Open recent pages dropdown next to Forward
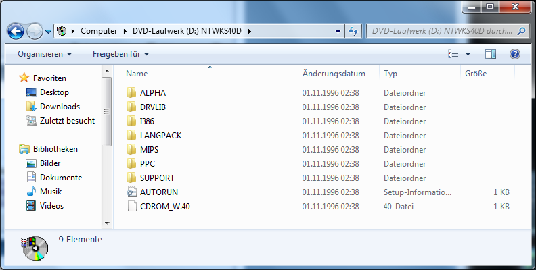The image size is (536, 270). (x=48, y=31)
